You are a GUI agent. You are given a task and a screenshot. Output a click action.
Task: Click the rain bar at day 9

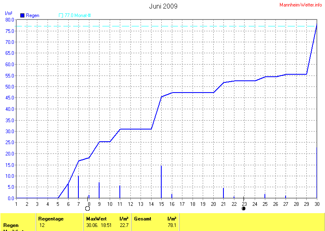(99, 190)
